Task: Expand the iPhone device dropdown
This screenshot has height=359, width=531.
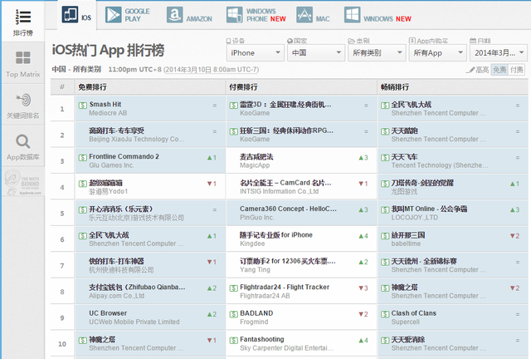Action: [x=255, y=53]
